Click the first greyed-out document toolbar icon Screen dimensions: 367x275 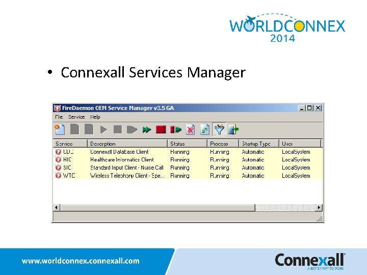click(74, 129)
